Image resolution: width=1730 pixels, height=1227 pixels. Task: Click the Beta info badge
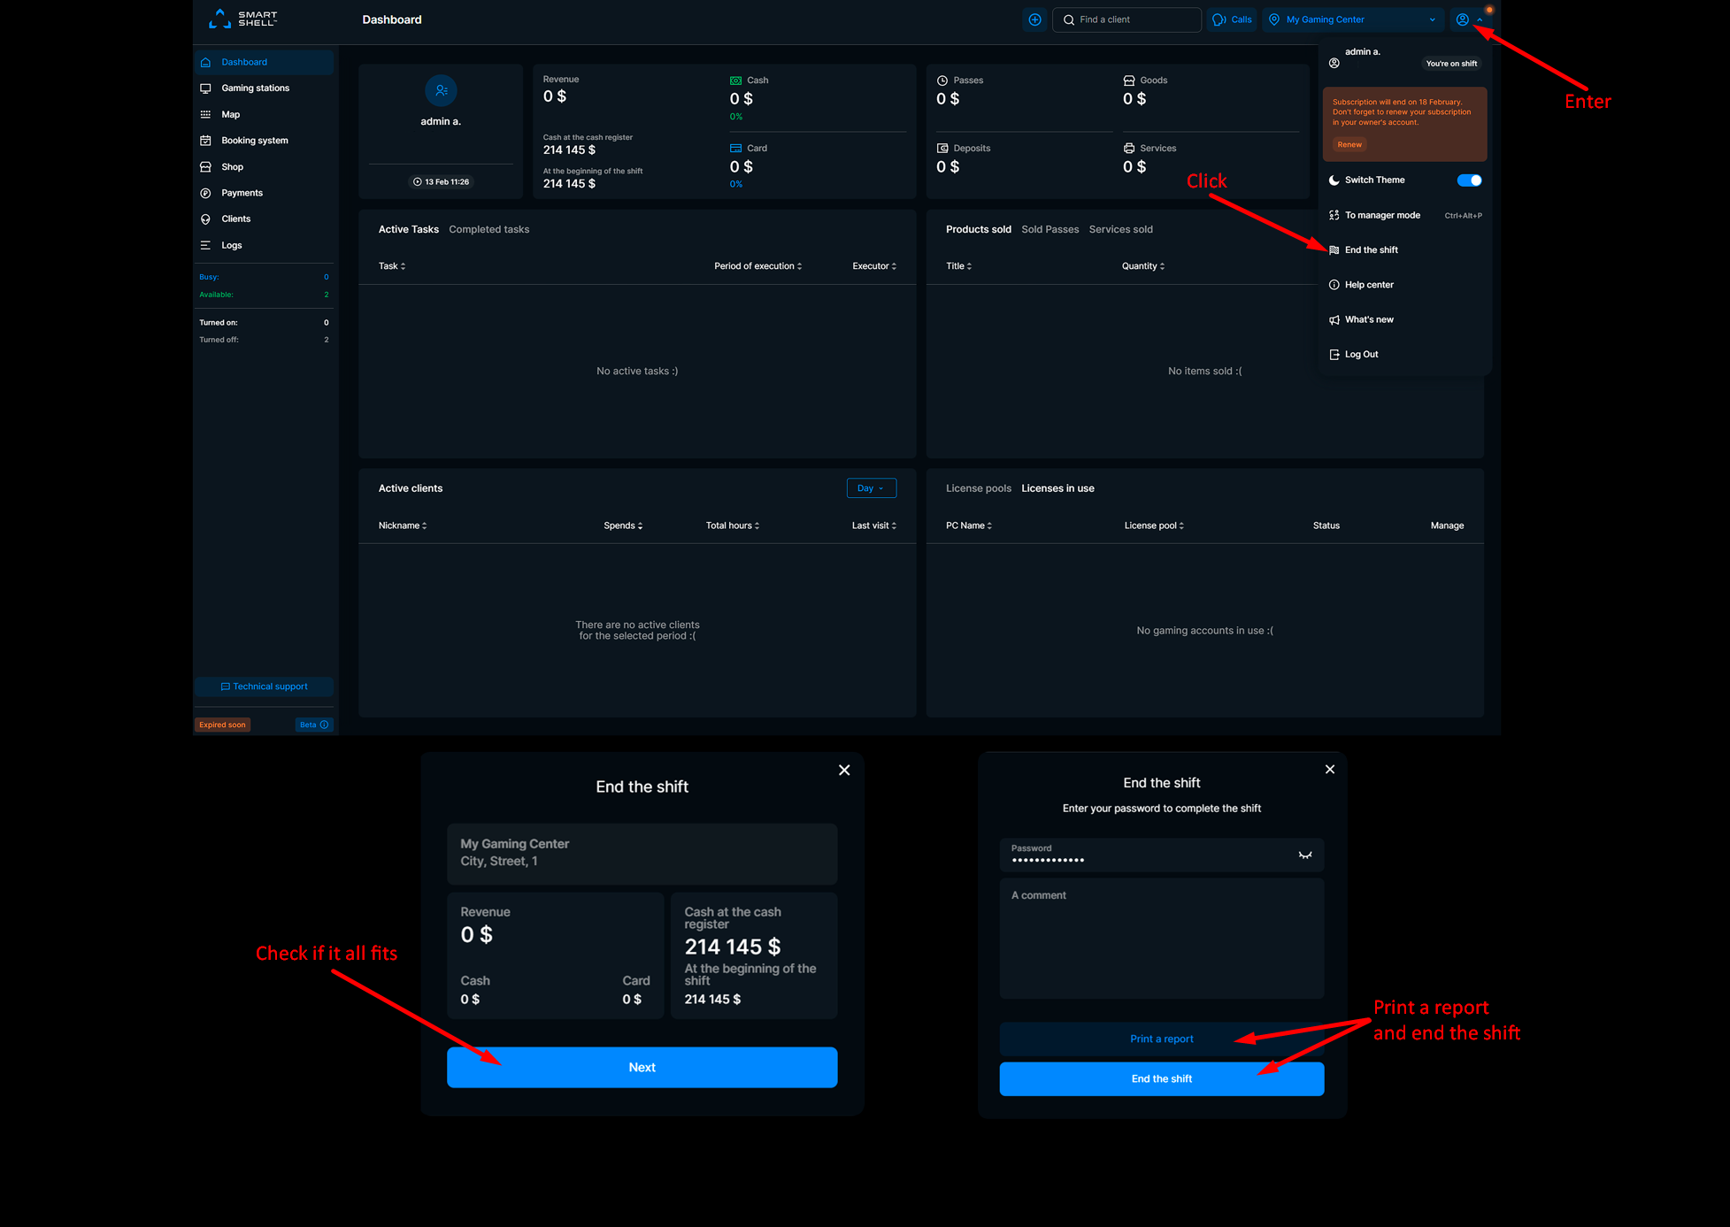pos(313,725)
